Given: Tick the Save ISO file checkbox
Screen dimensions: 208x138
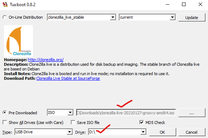Looking at the screenshot, I should click(x=73, y=123).
